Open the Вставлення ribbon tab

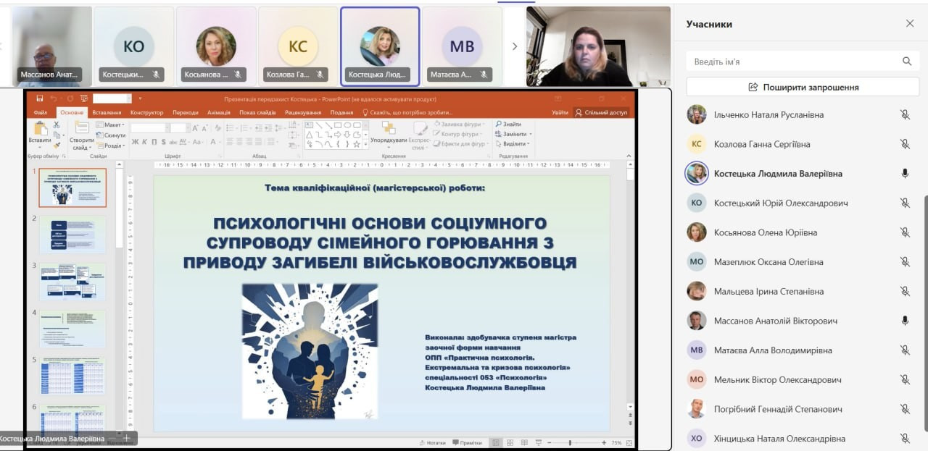point(107,113)
